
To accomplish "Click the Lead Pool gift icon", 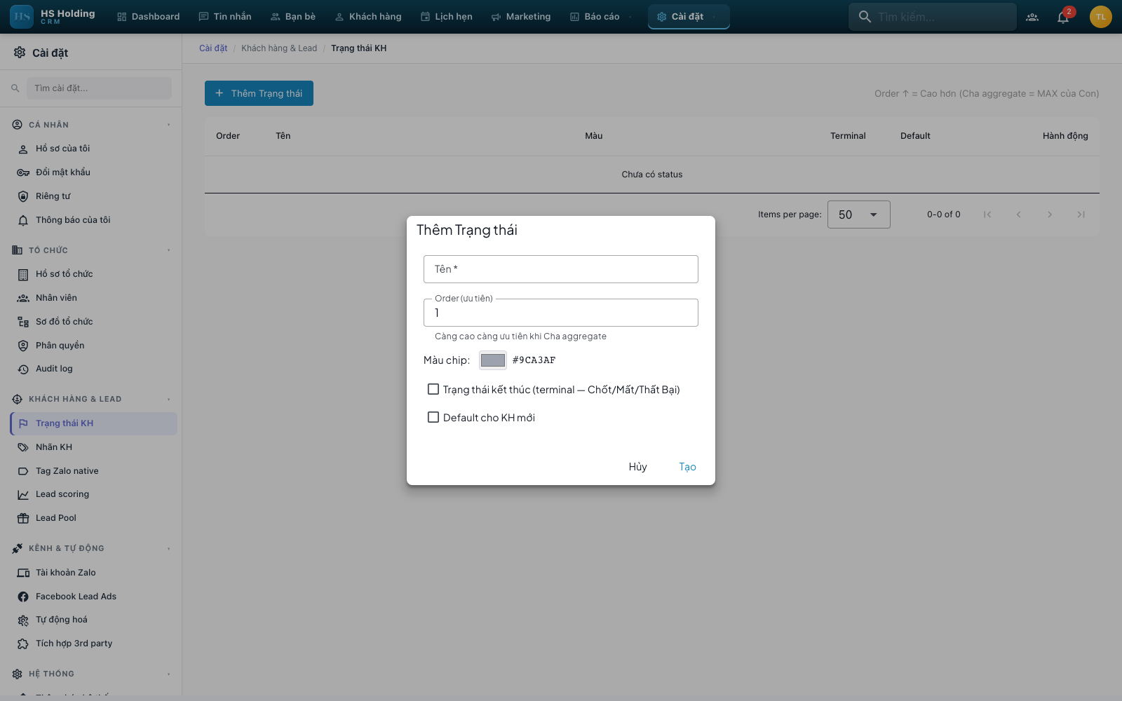I will (23, 518).
